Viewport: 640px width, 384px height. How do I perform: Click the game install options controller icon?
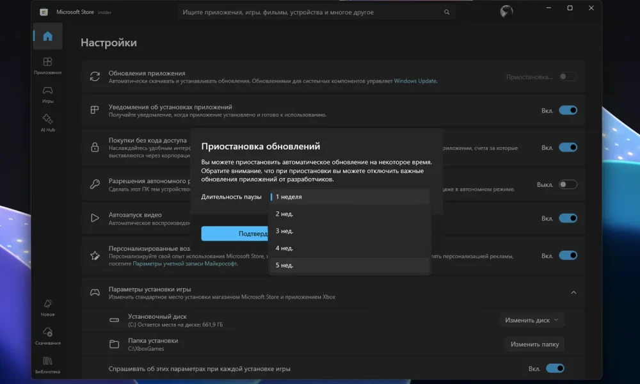[95, 292]
